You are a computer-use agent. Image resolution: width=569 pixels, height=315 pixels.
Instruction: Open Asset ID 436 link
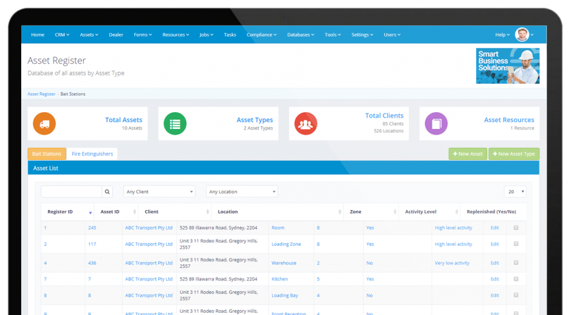[x=92, y=263]
